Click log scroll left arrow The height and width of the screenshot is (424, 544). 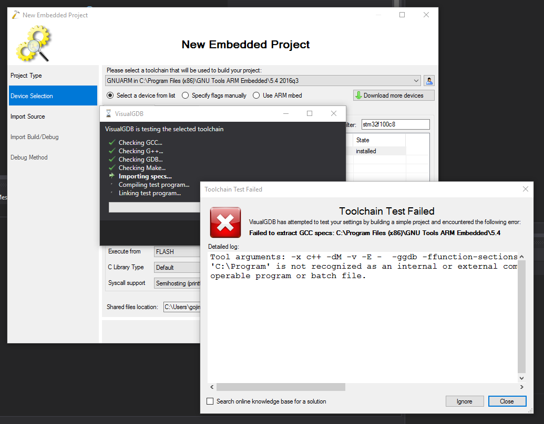click(x=212, y=387)
